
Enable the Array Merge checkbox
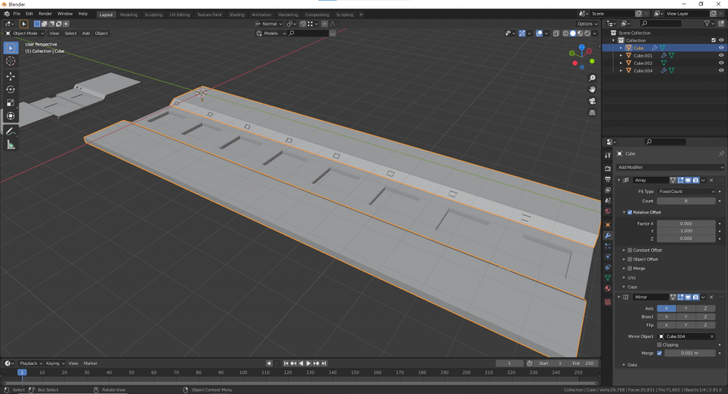point(630,268)
